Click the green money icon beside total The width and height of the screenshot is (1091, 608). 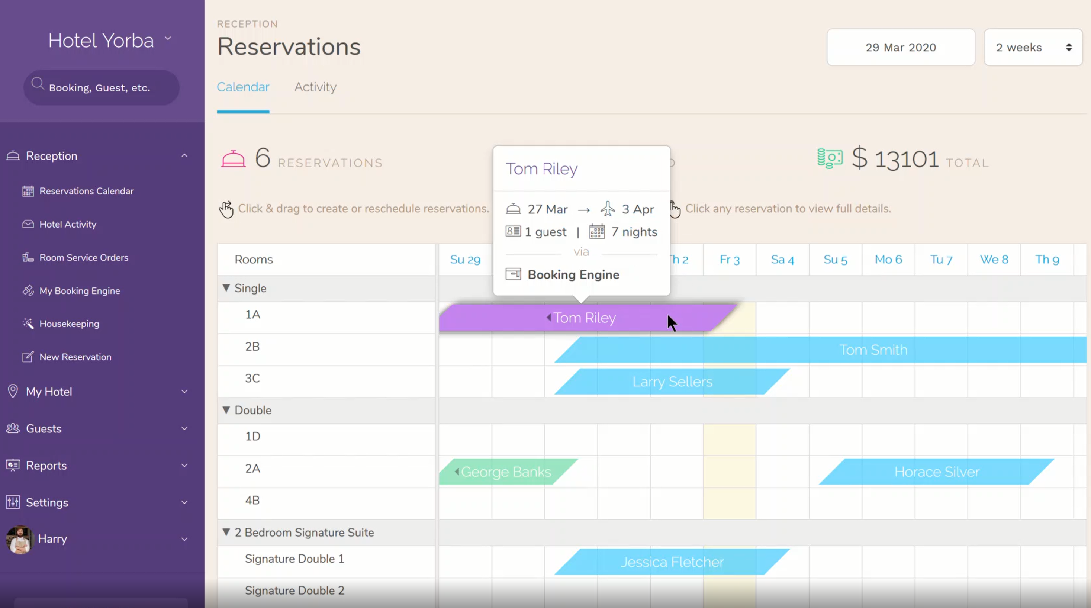[x=830, y=158]
